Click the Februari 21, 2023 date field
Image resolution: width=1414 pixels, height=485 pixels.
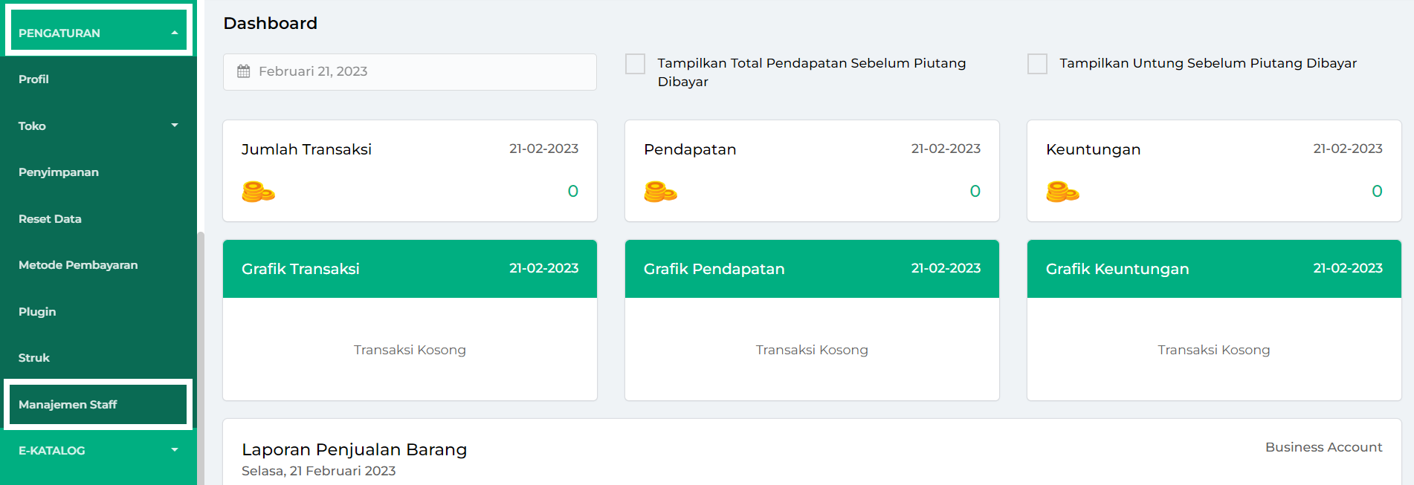pos(410,72)
